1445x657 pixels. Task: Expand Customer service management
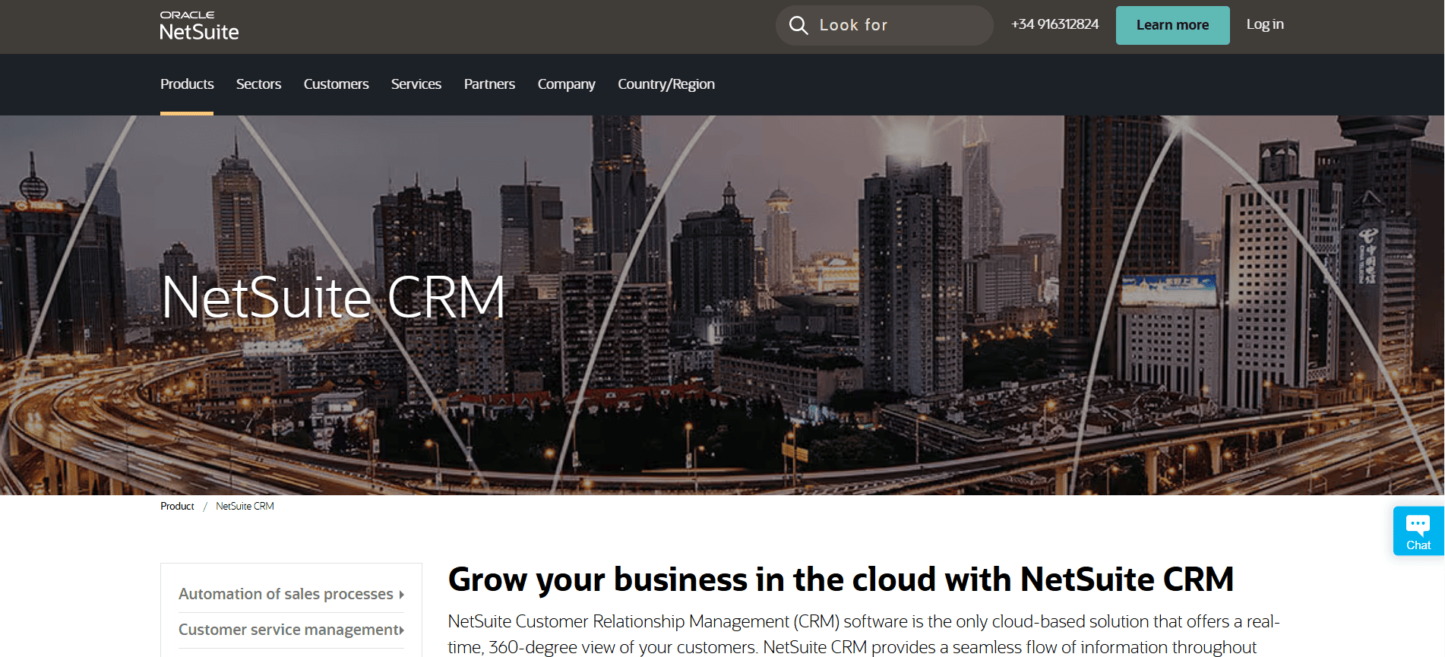[291, 630]
